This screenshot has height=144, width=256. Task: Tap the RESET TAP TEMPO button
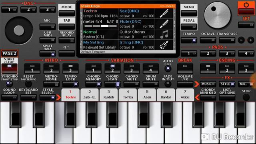tap(28, 84)
